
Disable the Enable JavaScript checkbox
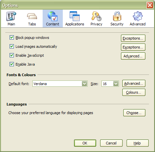(12, 55)
